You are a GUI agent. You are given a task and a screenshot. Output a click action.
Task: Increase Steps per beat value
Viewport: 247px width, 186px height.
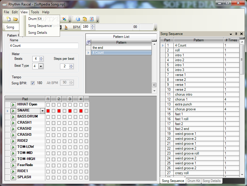(x=71, y=65)
